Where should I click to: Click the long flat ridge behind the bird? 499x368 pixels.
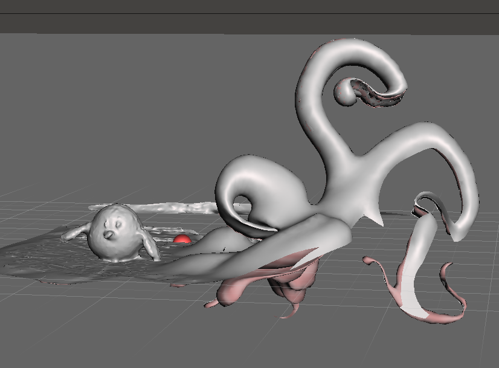(x=175, y=207)
